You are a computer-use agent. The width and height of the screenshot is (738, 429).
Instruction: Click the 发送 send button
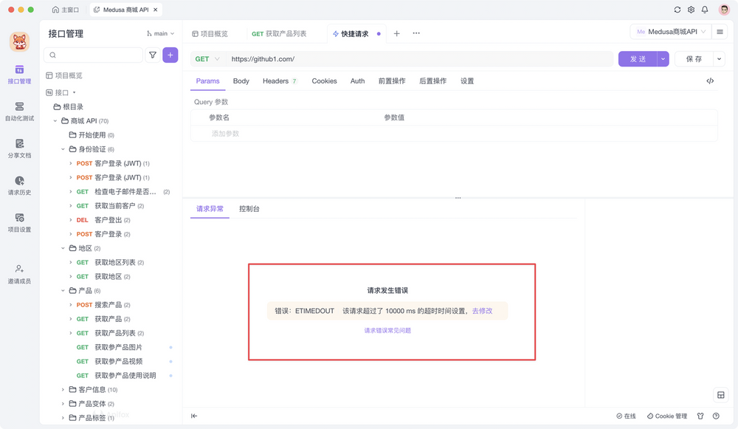coord(639,58)
